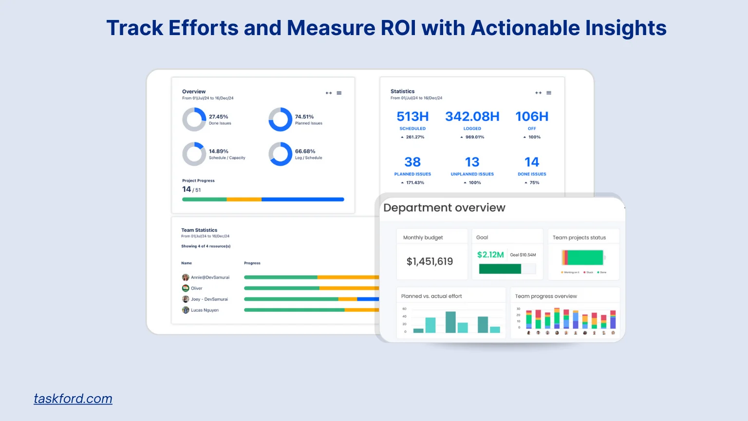Click Annie@DevSamurai's avatar in Team Statistics

click(186, 277)
